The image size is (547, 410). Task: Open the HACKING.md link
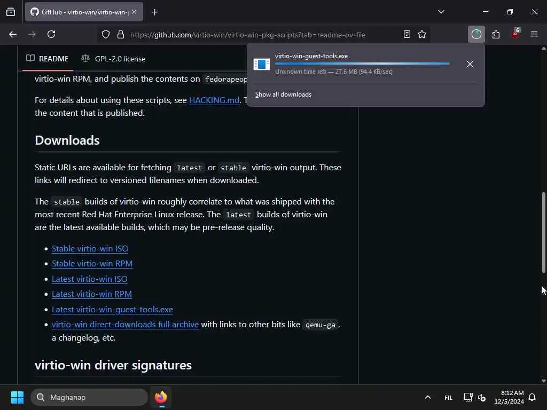214,100
